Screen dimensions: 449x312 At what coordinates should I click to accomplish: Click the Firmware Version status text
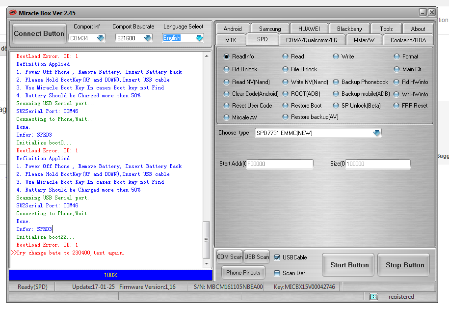pyautogui.click(x=147, y=286)
